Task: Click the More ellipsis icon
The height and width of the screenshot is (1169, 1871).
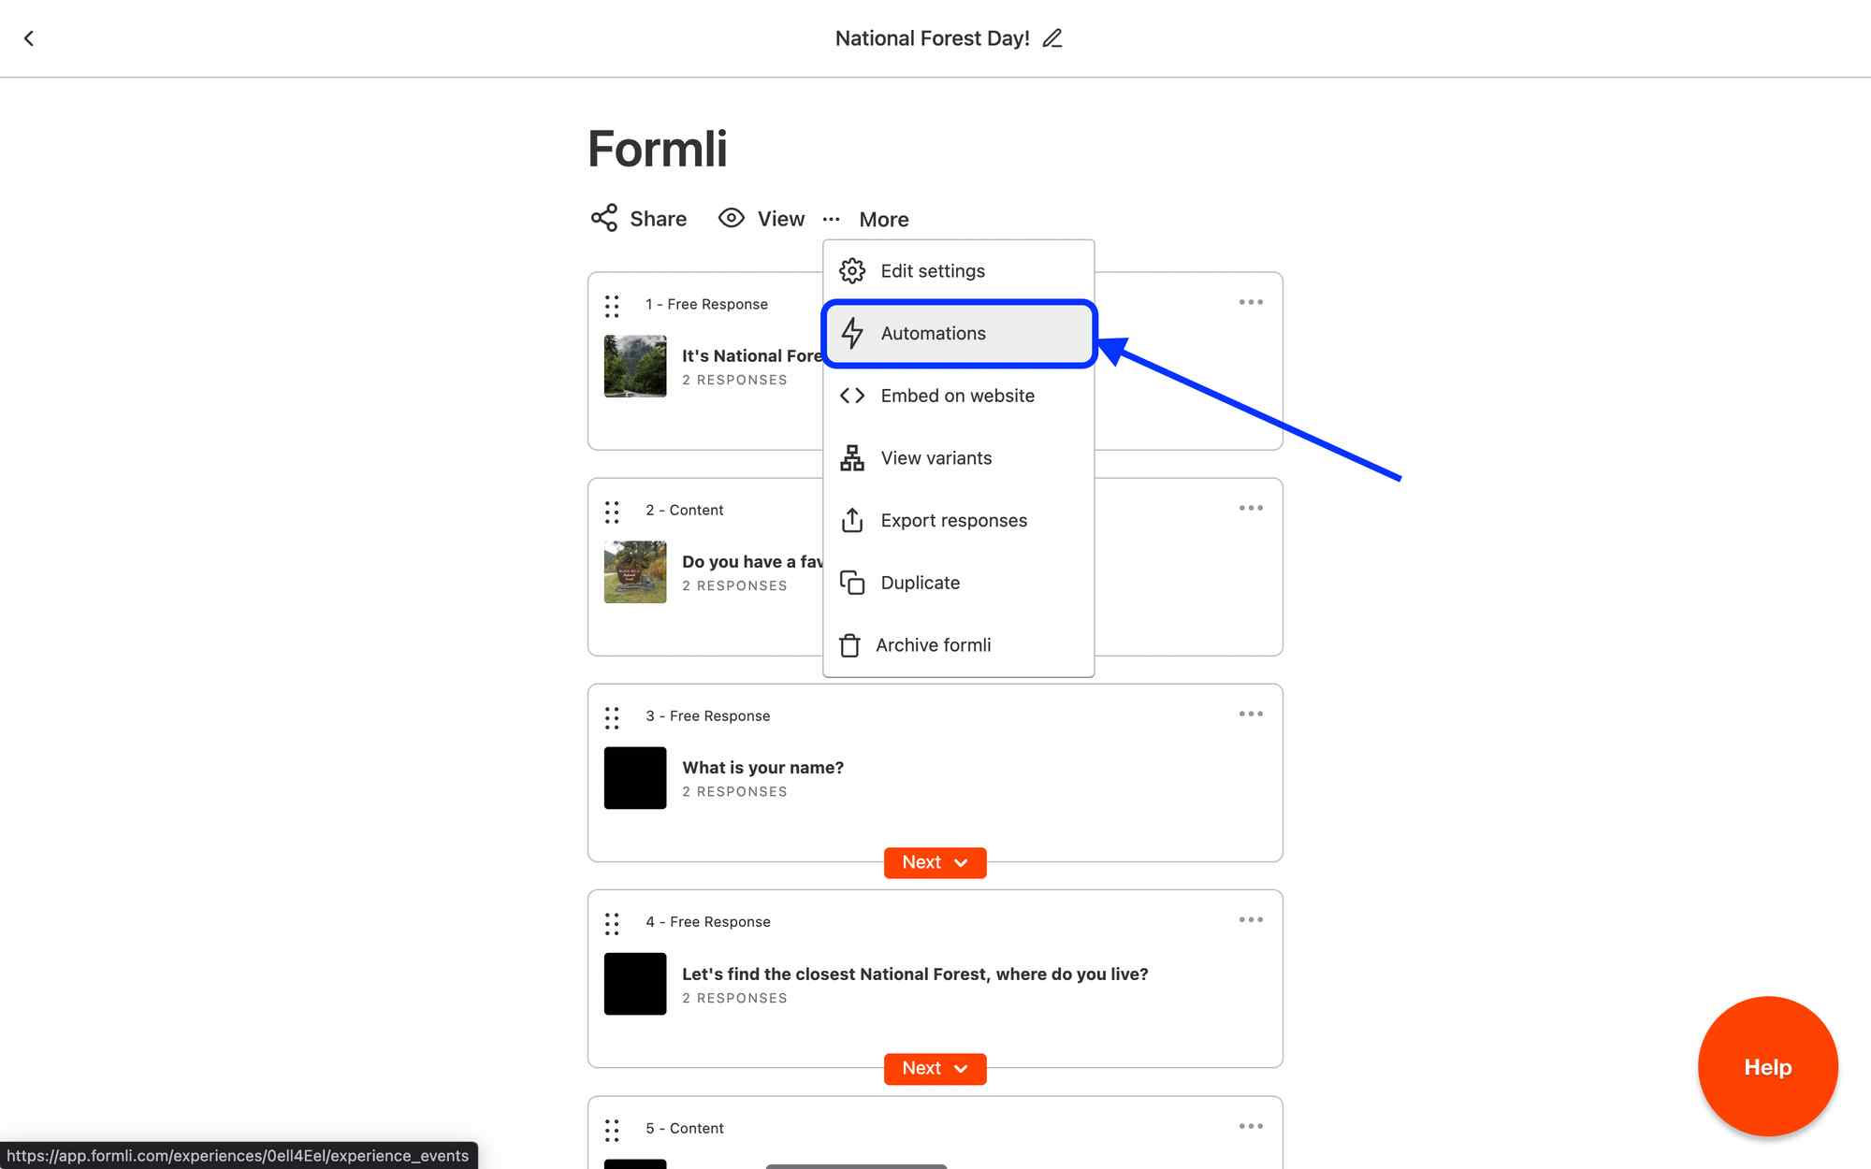Action: pos(832,219)
